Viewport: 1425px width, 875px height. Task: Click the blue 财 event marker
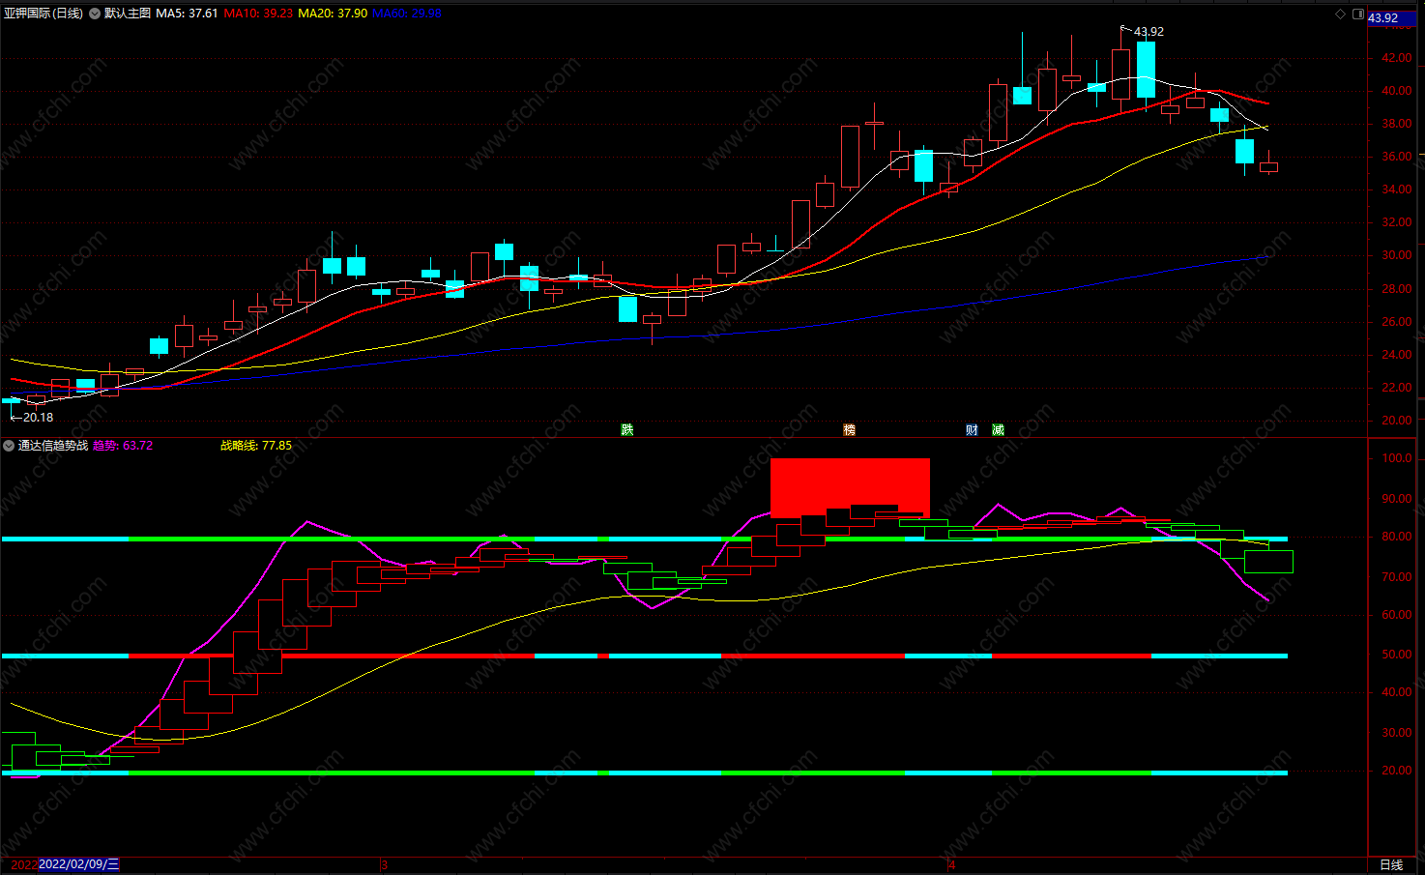click(972, 430)
